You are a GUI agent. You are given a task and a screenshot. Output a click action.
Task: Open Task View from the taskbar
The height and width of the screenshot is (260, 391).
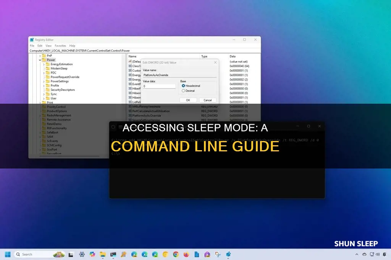(71, 255)
